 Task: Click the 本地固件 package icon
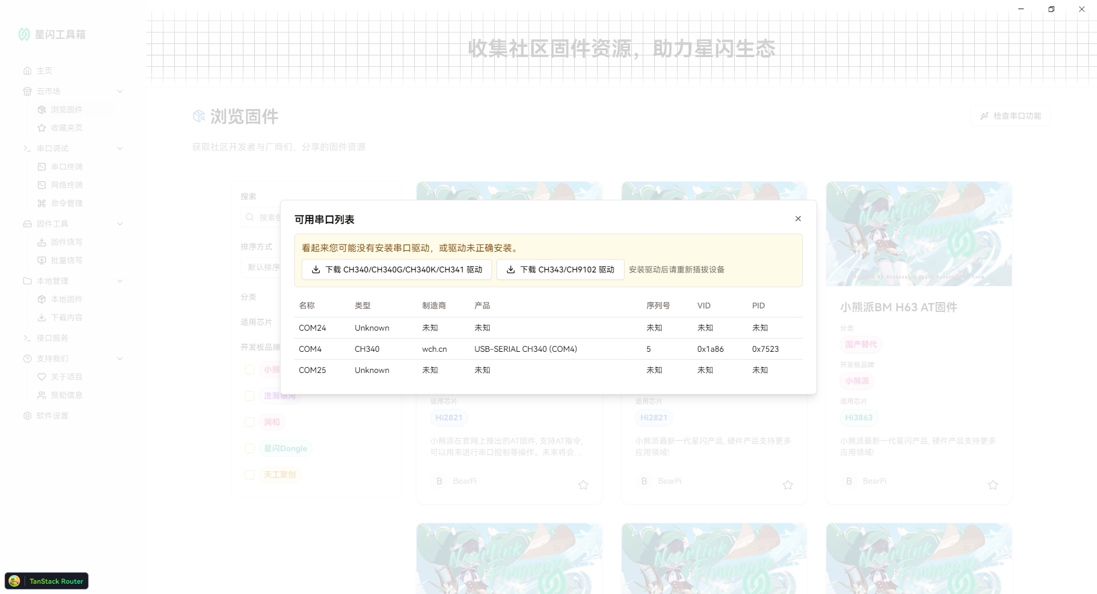coord(42,299)
